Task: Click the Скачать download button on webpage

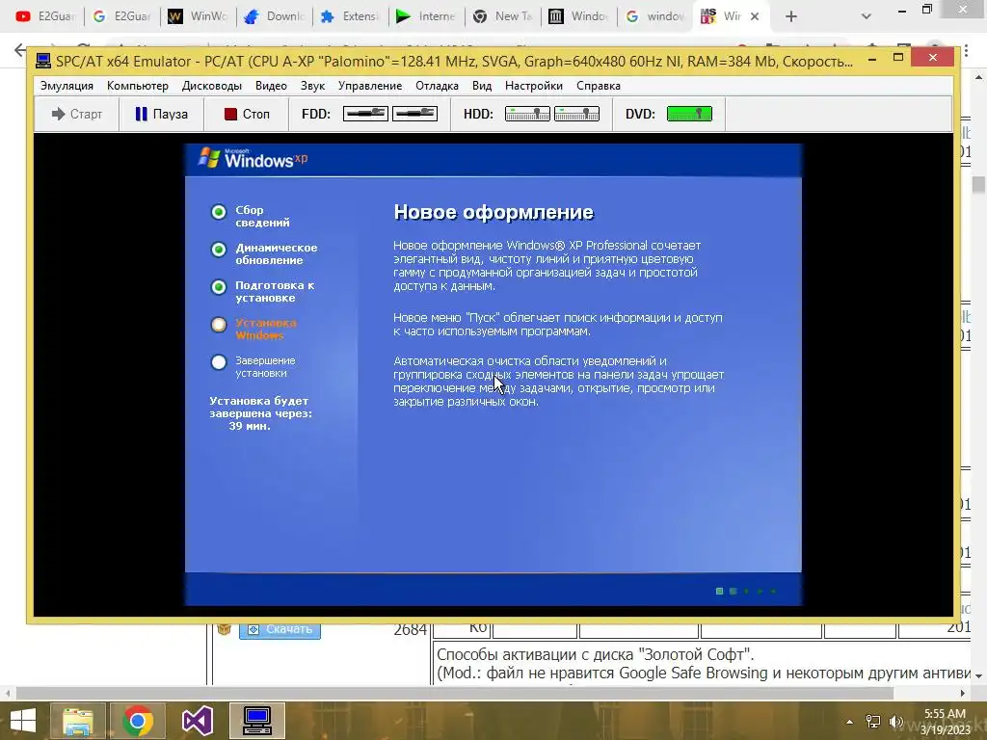Action: click(280, 629)
